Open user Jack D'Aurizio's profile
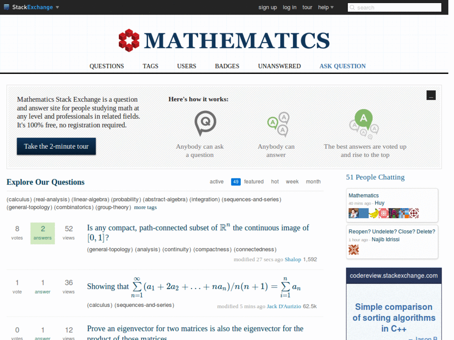Screen dimensions: 454x340 (284, 306)
